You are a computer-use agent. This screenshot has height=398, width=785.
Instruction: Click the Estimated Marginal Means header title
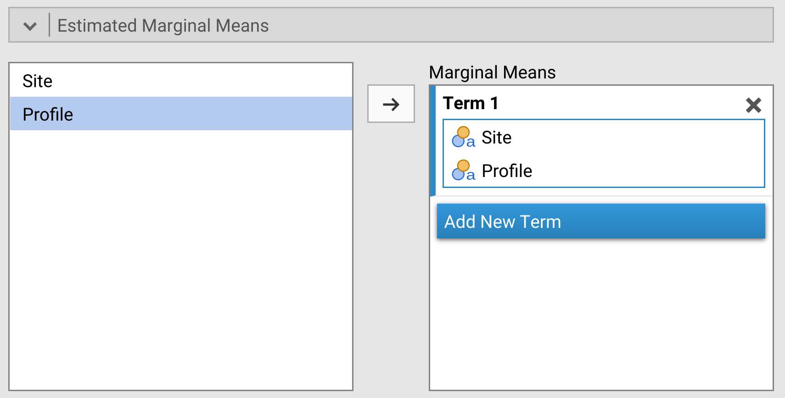pyautogui.click(x=163, y=26)
